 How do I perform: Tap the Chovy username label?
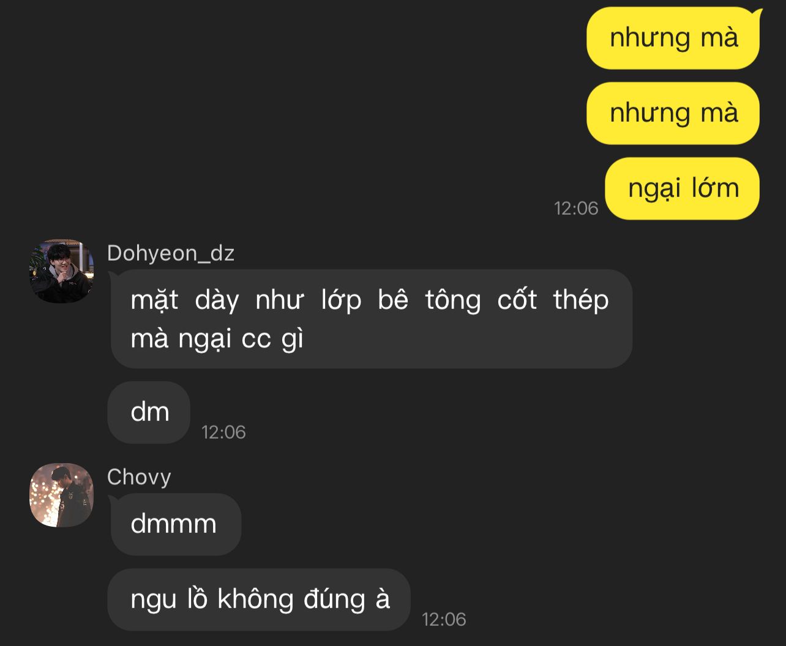click(x=139, y=477)
